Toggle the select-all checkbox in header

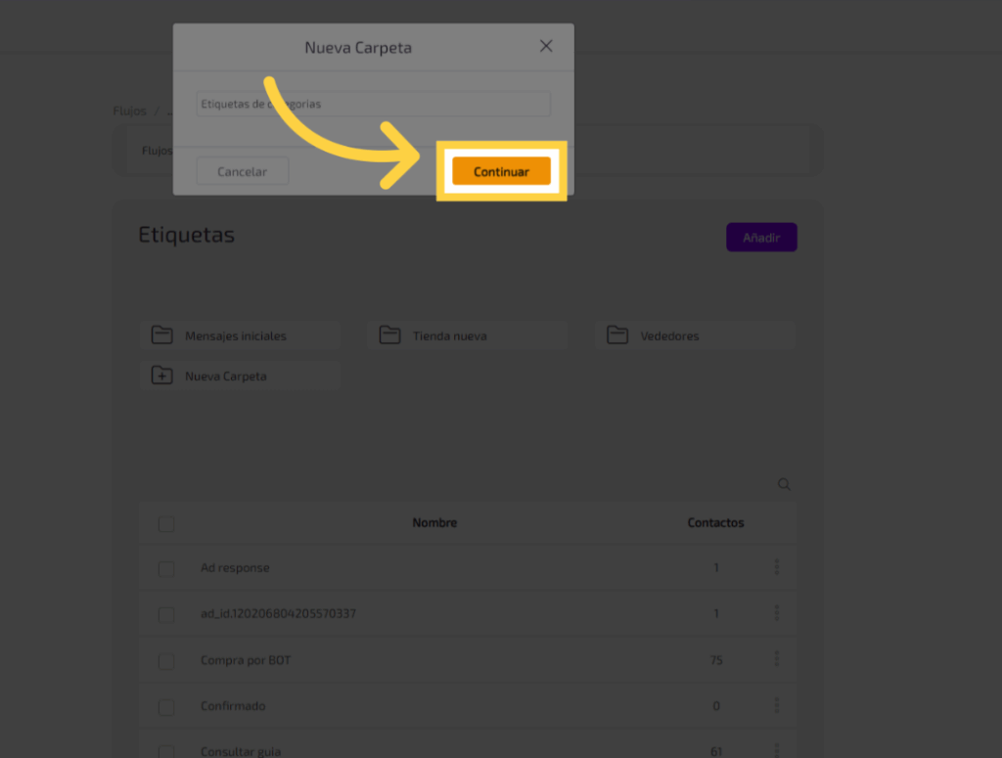(x=166, y=524)
